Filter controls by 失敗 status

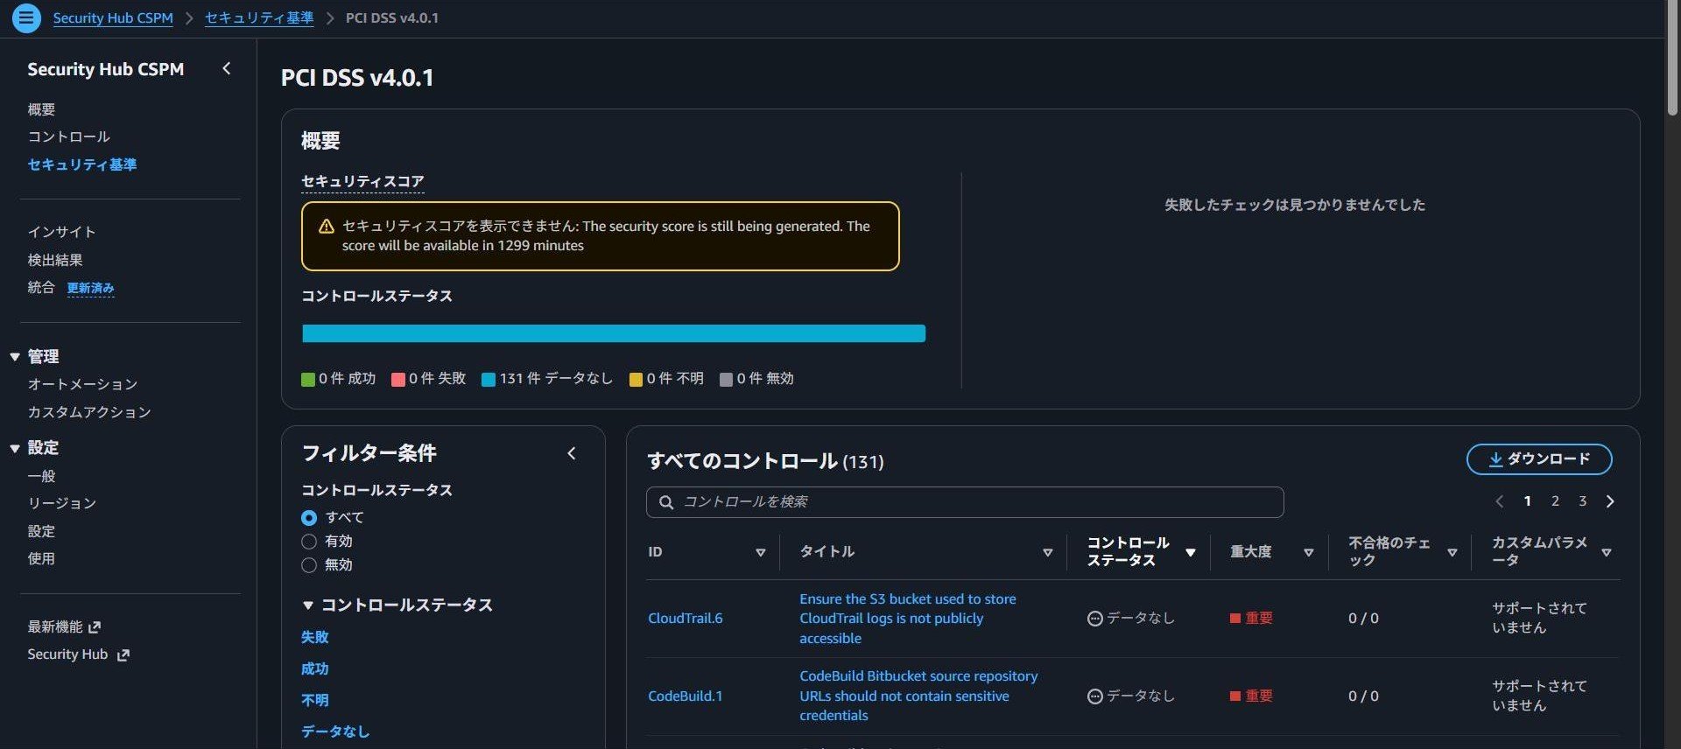tap(315, 637)
